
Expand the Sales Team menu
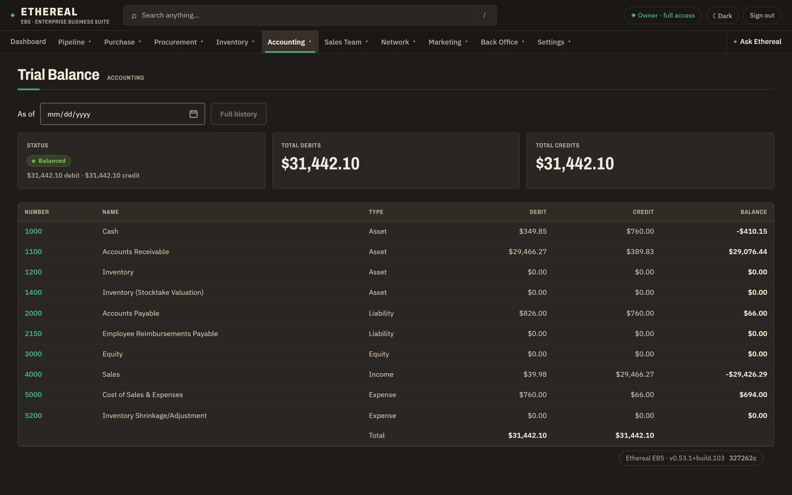tap(346, 42)
